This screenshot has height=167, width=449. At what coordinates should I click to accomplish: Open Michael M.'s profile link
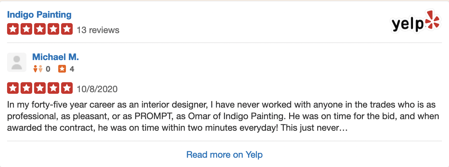click(56, 57)
